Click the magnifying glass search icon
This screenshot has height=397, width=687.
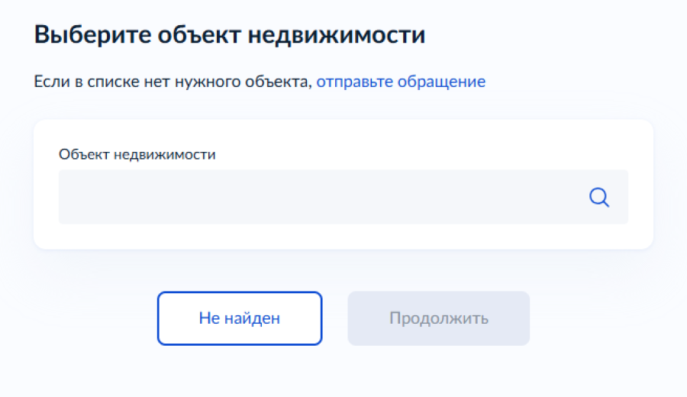pos(599,197)
